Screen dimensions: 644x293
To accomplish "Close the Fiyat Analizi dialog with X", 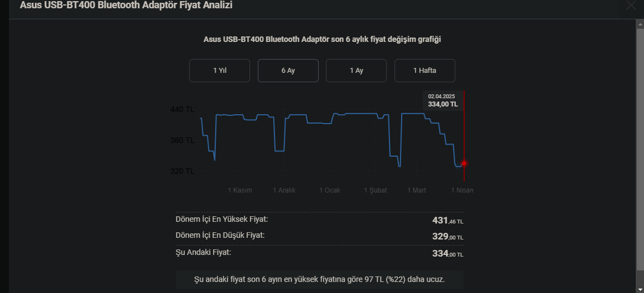I will (x=631, y=5).
